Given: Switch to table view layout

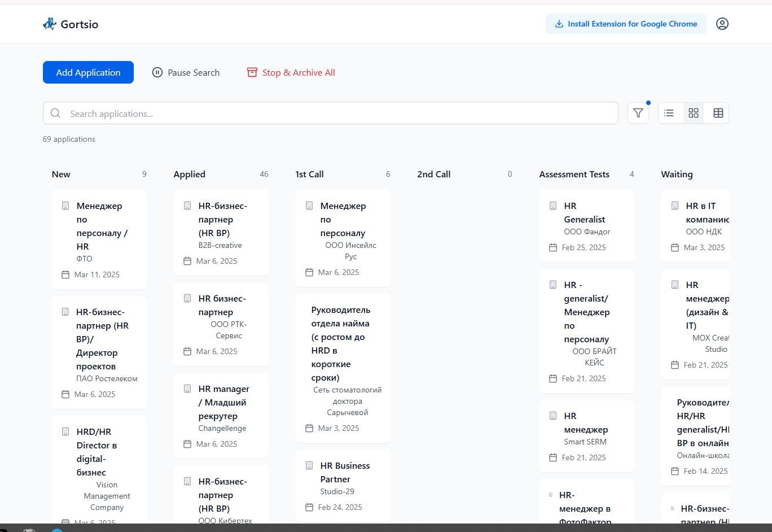Looking at the screenshot, I should coord(718,113).
